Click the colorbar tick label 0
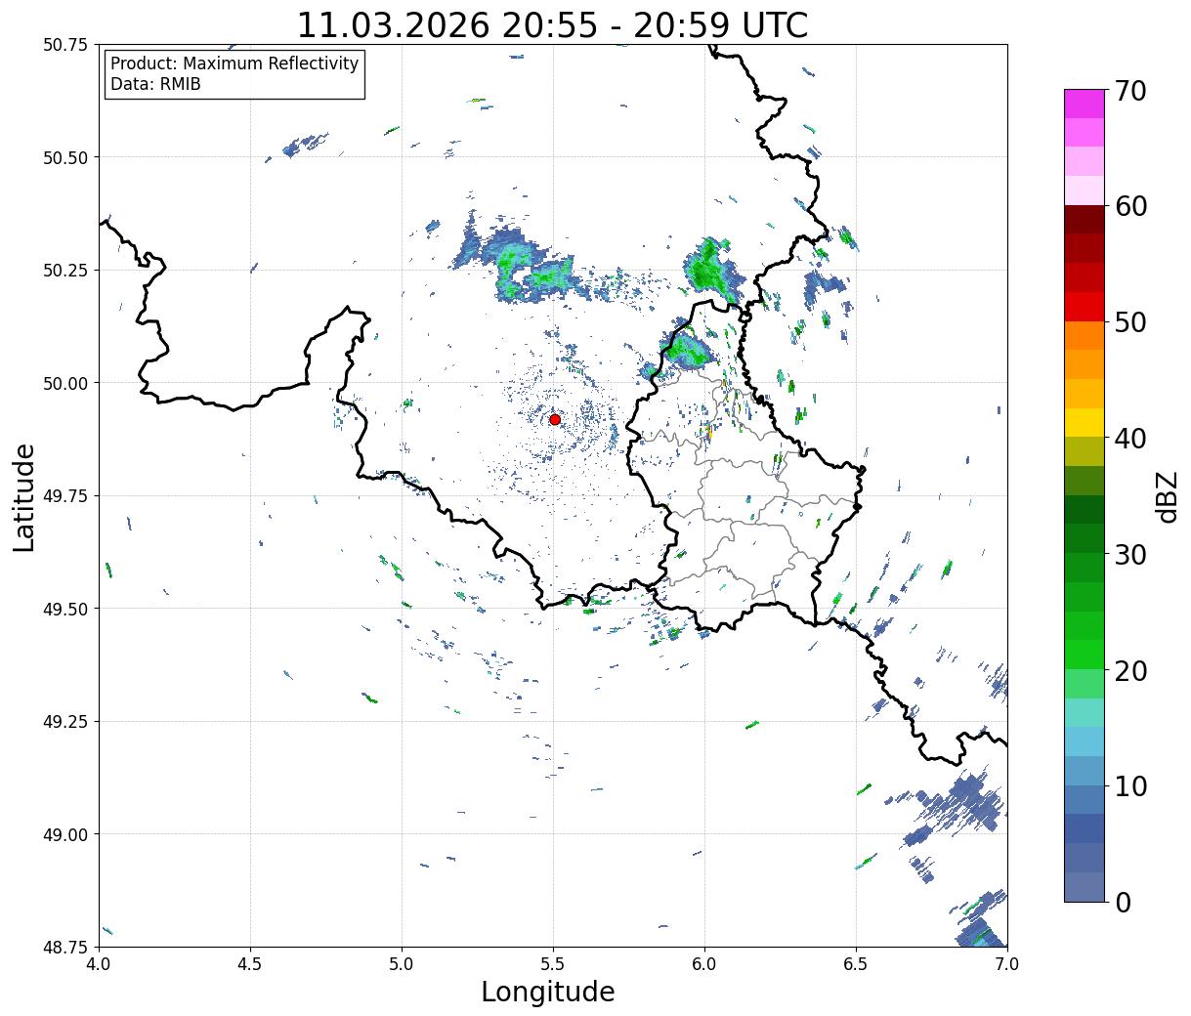 (x=1123, y=902)
